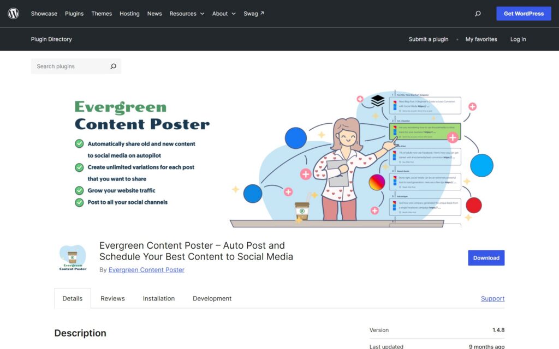Open the Plugin Directory link

(x=51, y=39)
